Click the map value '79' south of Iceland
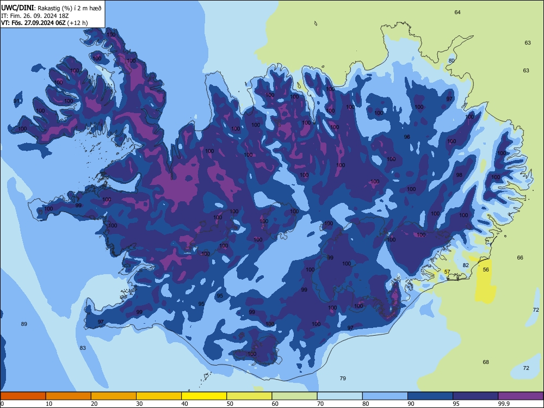The width and height of the screenshot is (544, 408). coord(343,379)
